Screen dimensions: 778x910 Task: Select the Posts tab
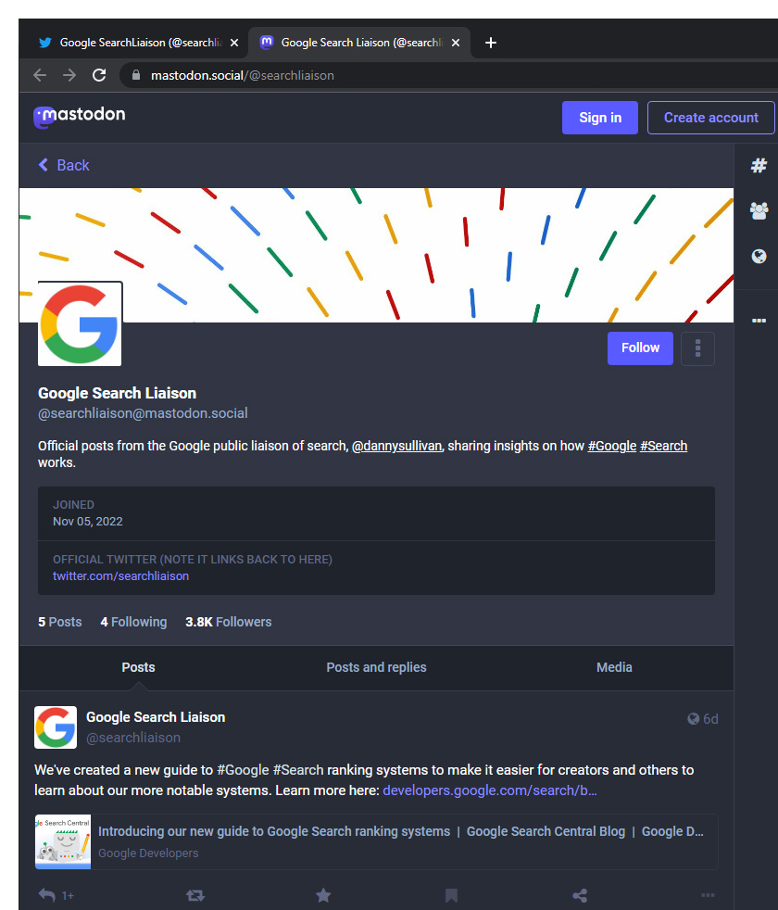[138, 667]
